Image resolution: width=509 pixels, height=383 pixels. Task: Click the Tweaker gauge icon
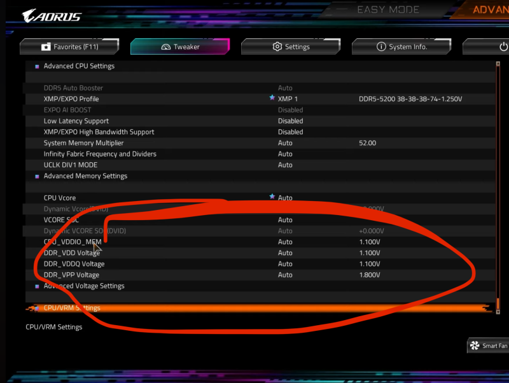click(x=166, y=47)
